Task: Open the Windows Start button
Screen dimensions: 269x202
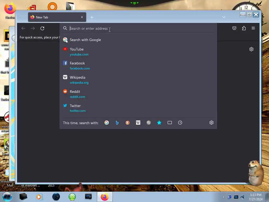Action: point(7,197)
